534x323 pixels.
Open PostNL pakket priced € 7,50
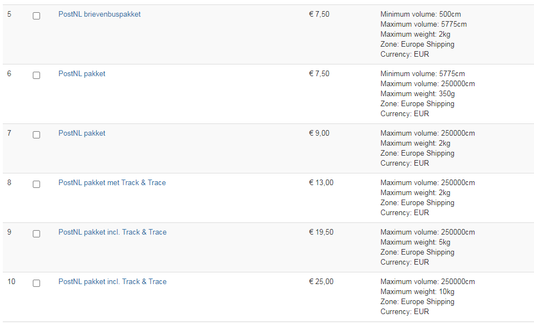82,74
